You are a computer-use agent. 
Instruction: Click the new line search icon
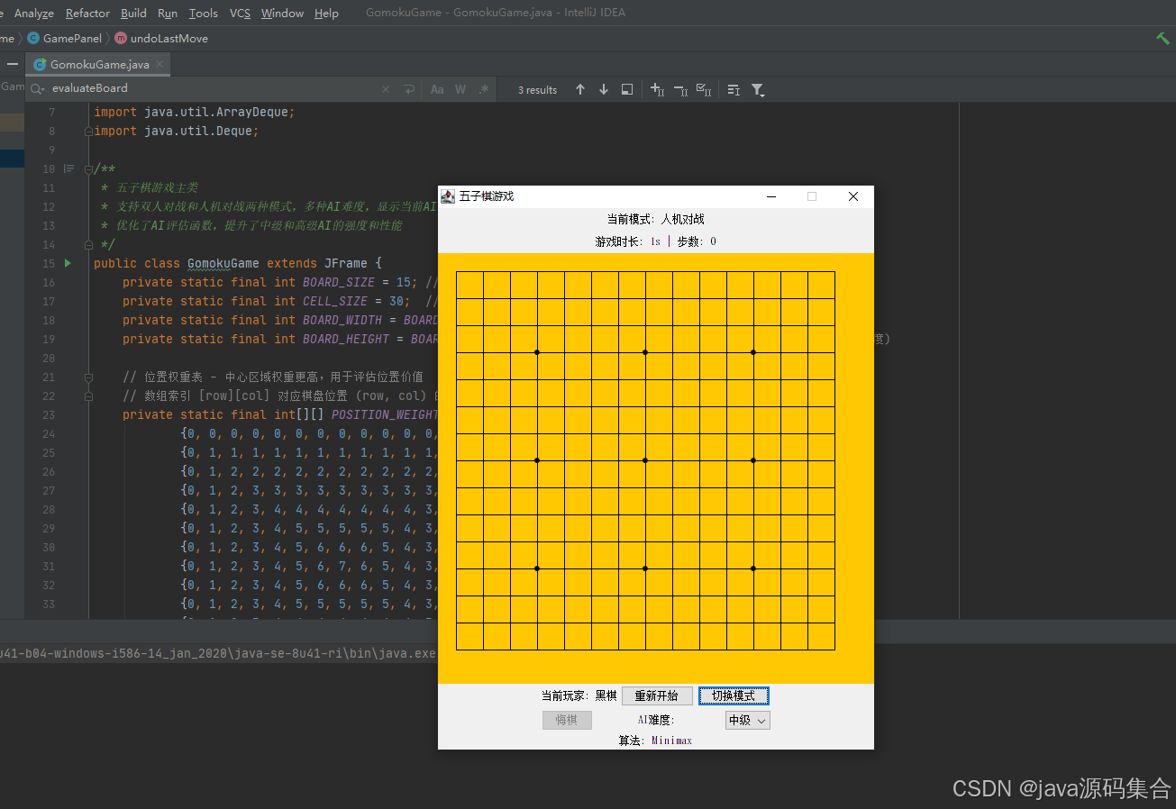tap(409, 89)
